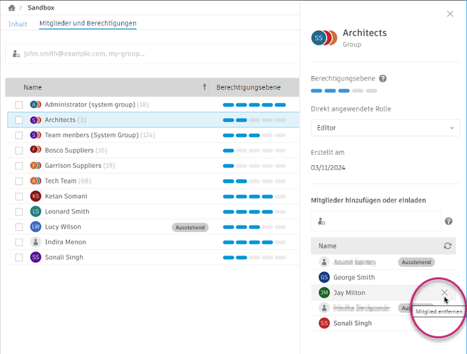Open Mitglieder und Berechtigungen tab
The height and width of the screenshot is (354, 467).
(88, 24)
